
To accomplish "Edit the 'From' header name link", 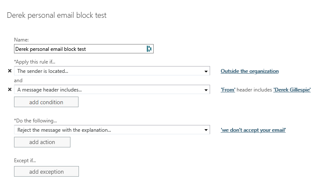I will (228, 90).
